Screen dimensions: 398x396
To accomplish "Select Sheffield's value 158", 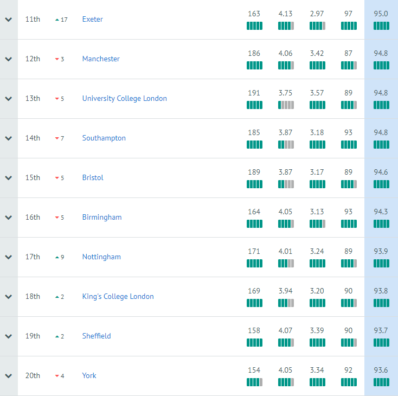I will [x=254, y=331].
